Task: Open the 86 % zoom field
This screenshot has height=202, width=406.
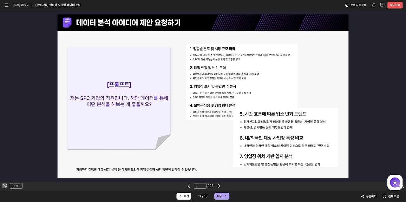Action: [16, 186]
